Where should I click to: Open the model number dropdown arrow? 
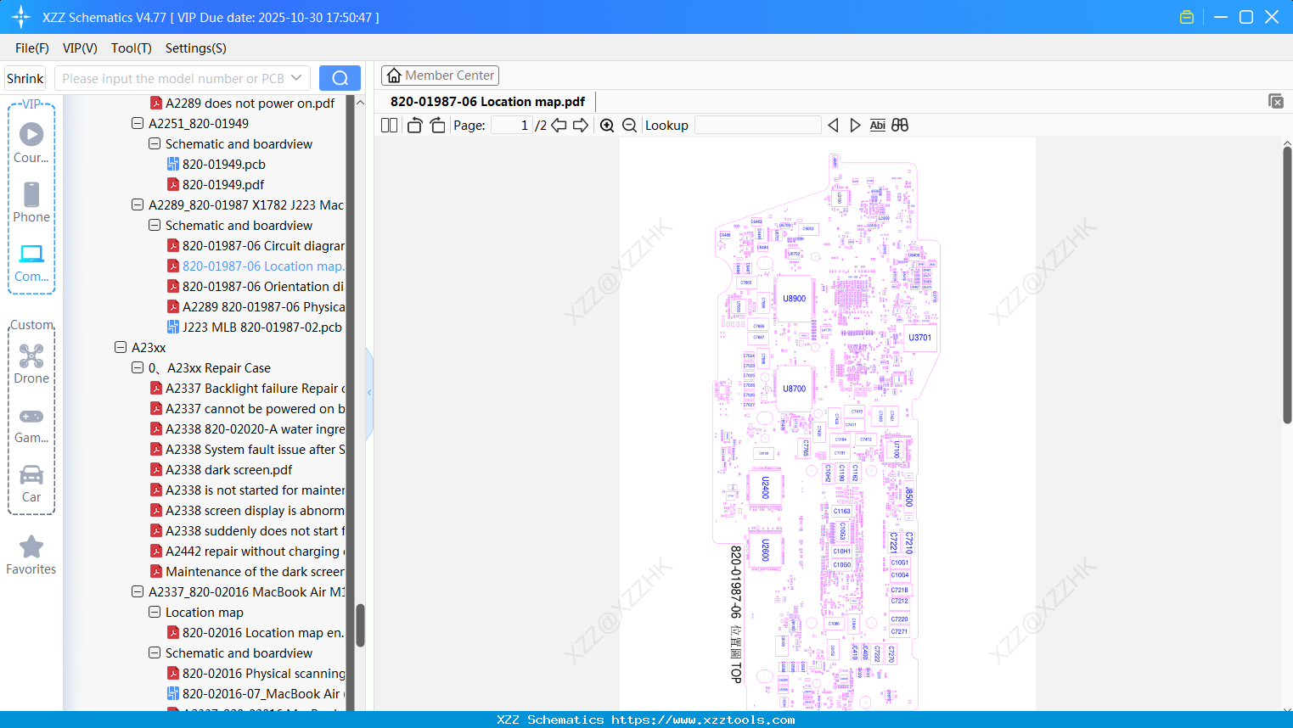click(x=296, y=78)
